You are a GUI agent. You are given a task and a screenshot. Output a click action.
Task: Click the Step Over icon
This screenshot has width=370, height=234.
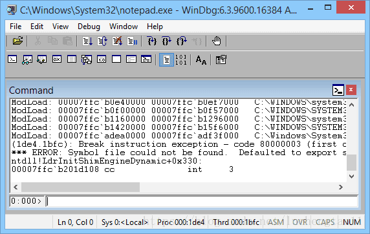click(167, 41)
